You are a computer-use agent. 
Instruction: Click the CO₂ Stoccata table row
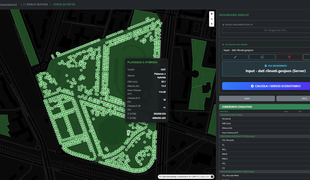[264, 140]
